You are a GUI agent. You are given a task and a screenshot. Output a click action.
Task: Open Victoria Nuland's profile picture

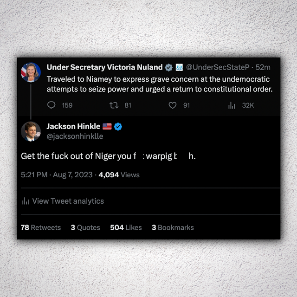(31, 72)
